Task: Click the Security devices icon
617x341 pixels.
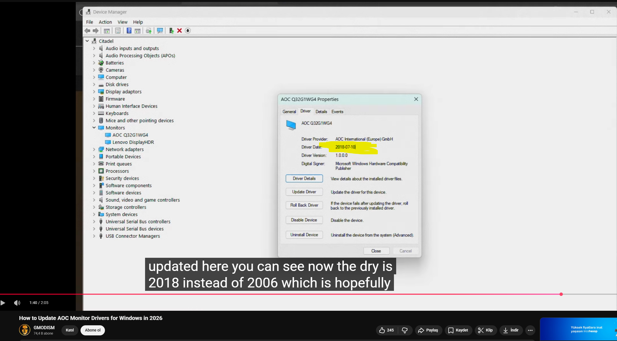Action: [101, 178]
